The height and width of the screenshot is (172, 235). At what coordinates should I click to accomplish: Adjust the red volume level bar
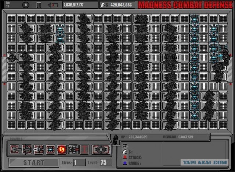click(55, 5)
